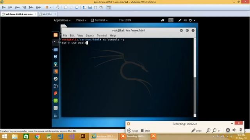Expand the Places menu
Screen dimensions: 250x140
pyautogui.click(x=81, y=20)
